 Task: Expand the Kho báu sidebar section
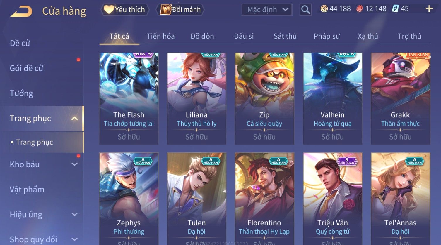point(74,164)
